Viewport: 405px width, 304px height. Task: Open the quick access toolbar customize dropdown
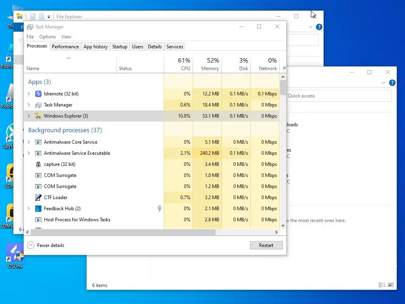[49, 17]
